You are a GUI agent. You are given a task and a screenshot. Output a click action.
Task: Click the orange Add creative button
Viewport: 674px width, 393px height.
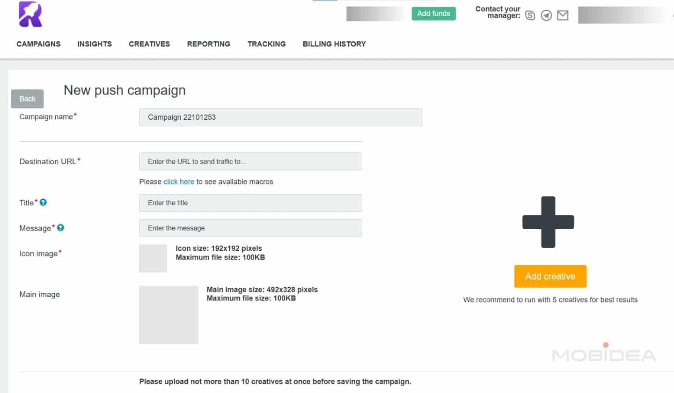click(x=550, y=276)
